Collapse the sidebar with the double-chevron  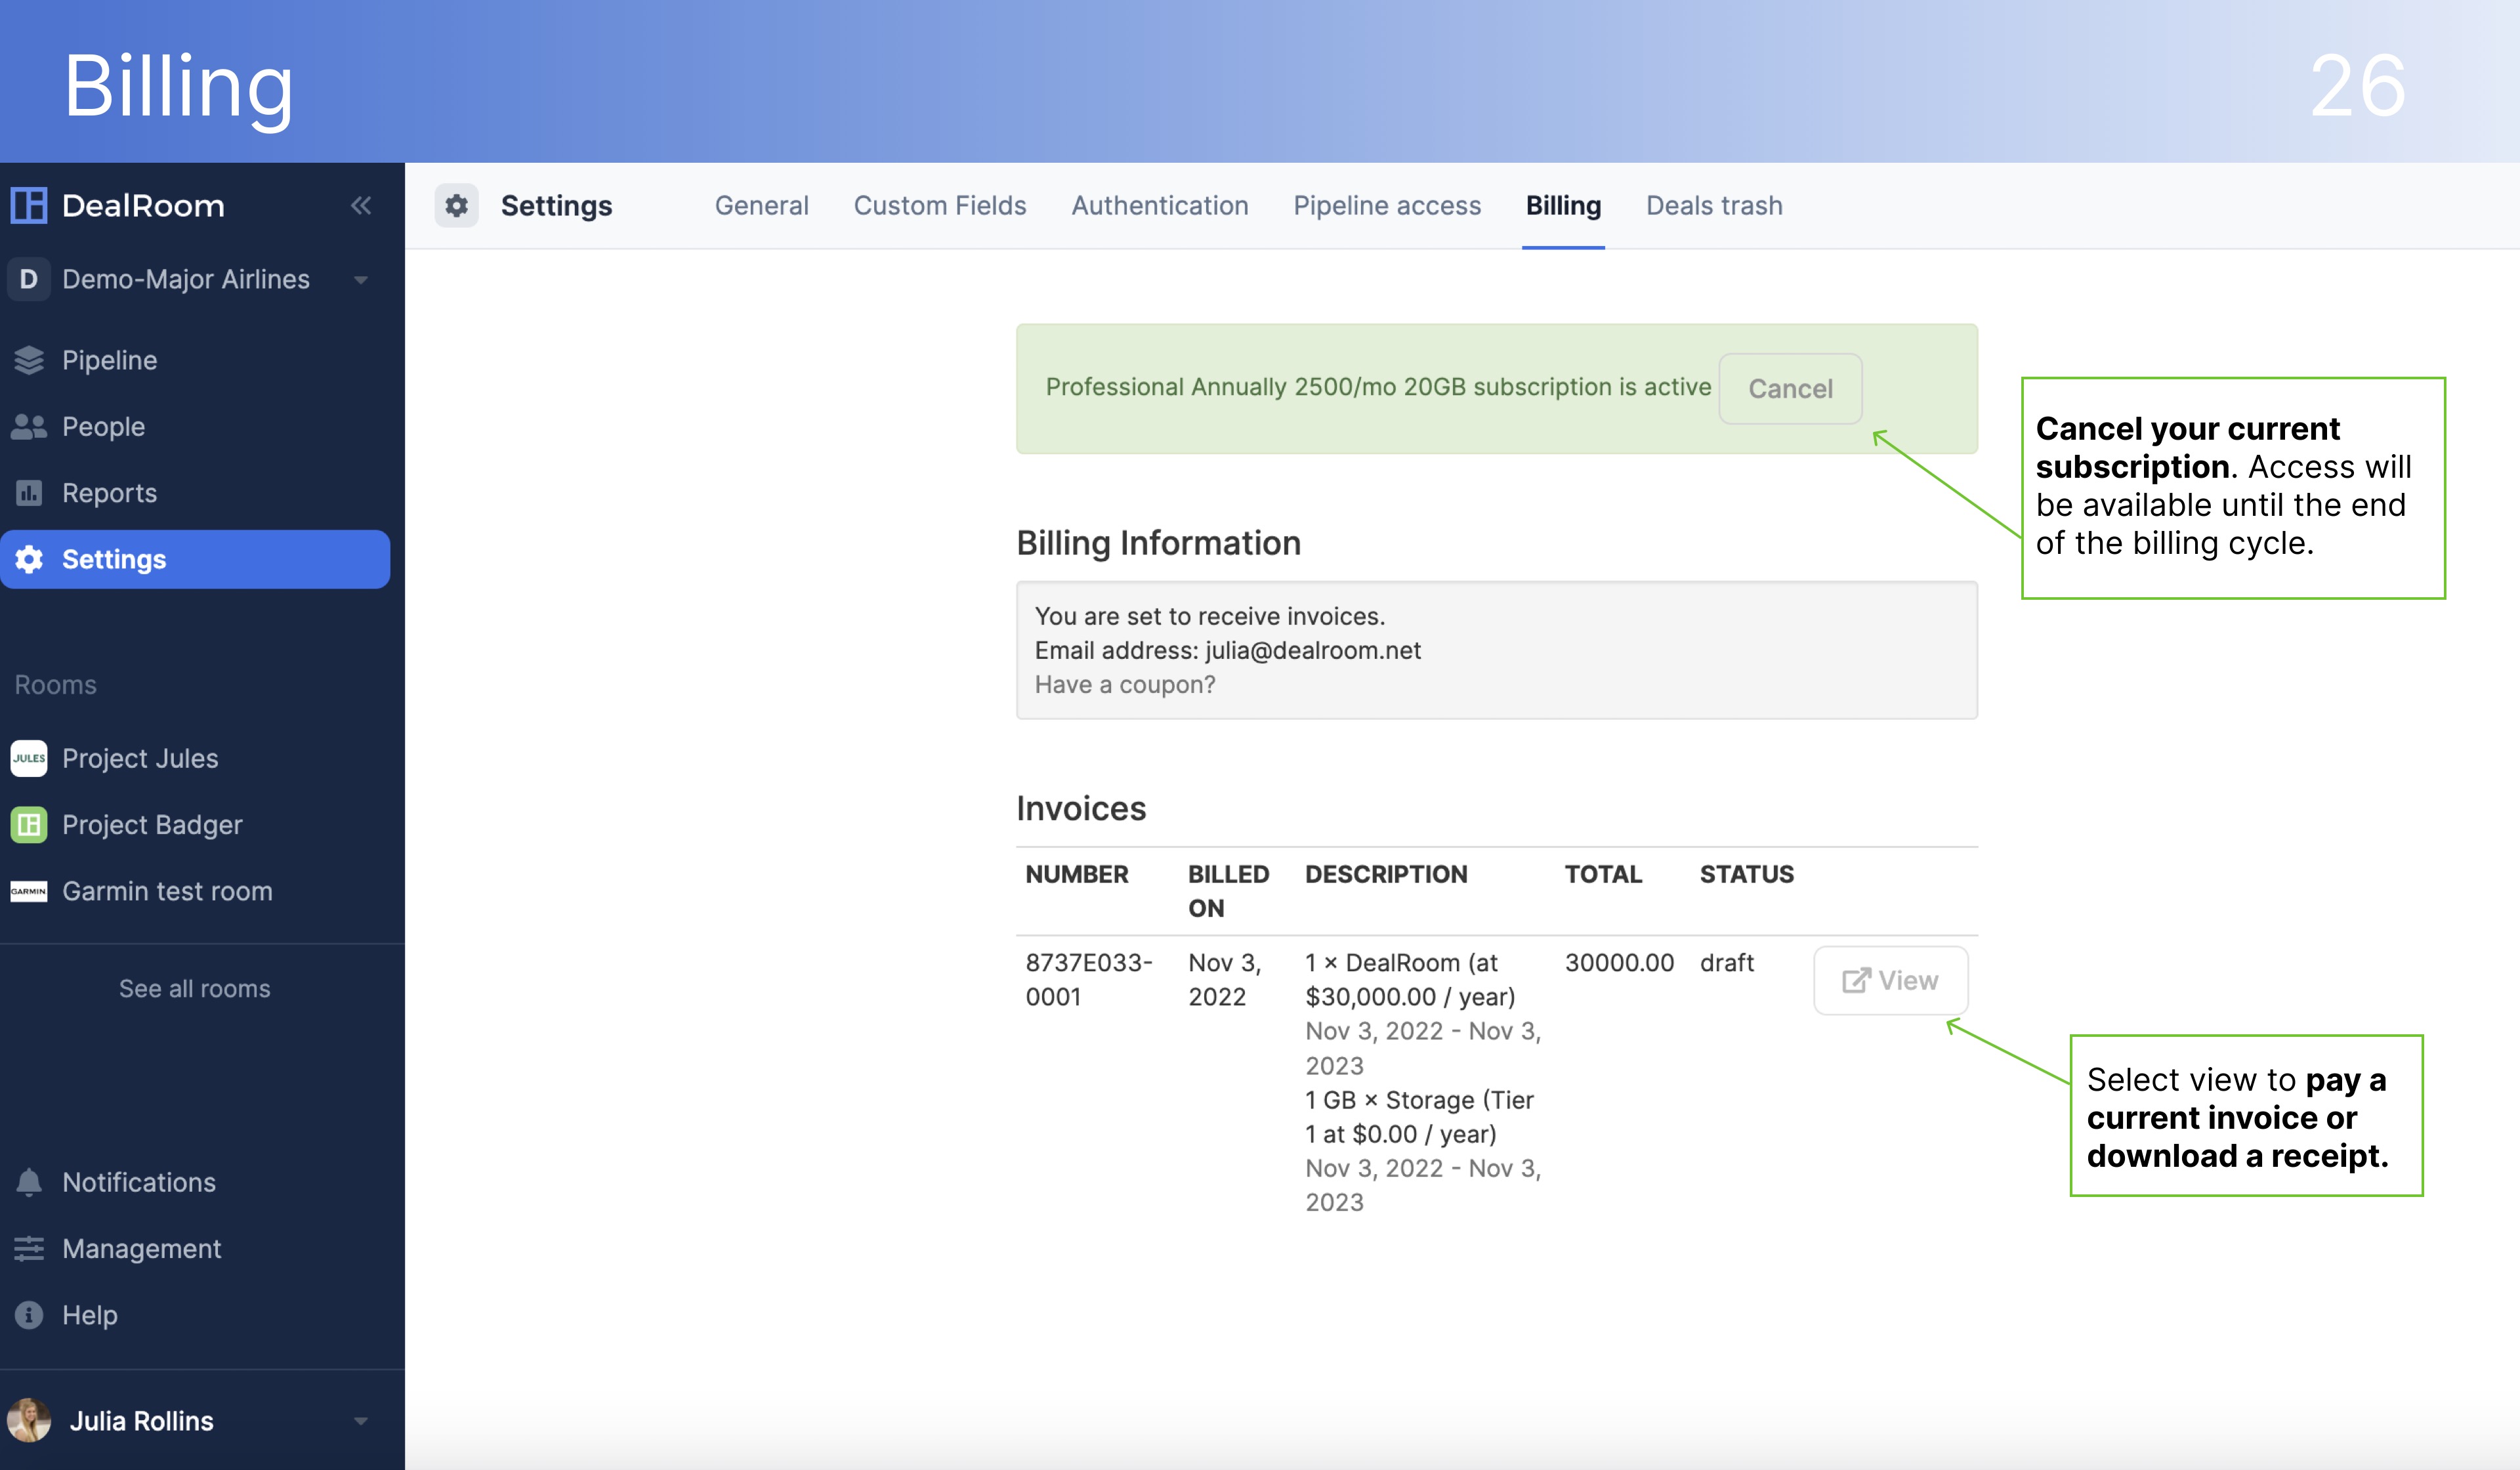362,205
